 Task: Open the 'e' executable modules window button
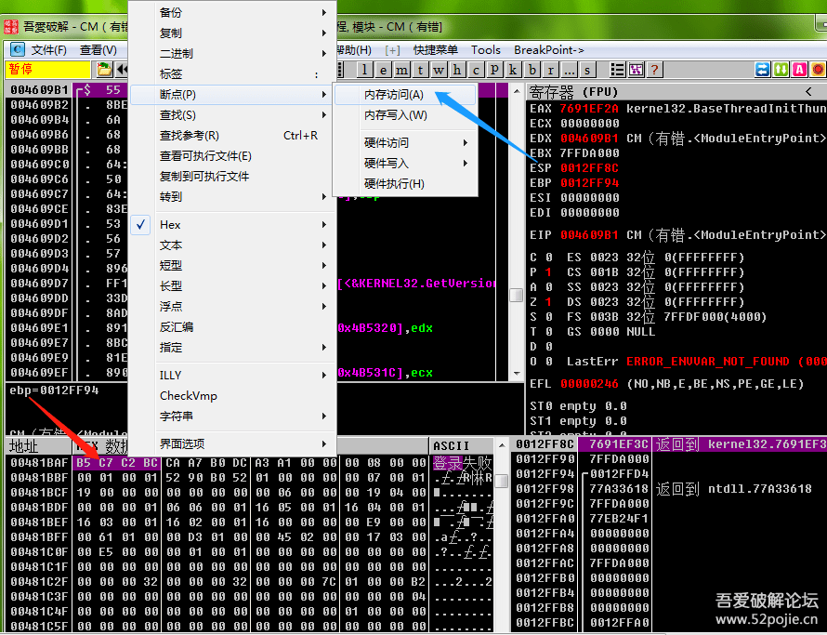tap(384, 70)
